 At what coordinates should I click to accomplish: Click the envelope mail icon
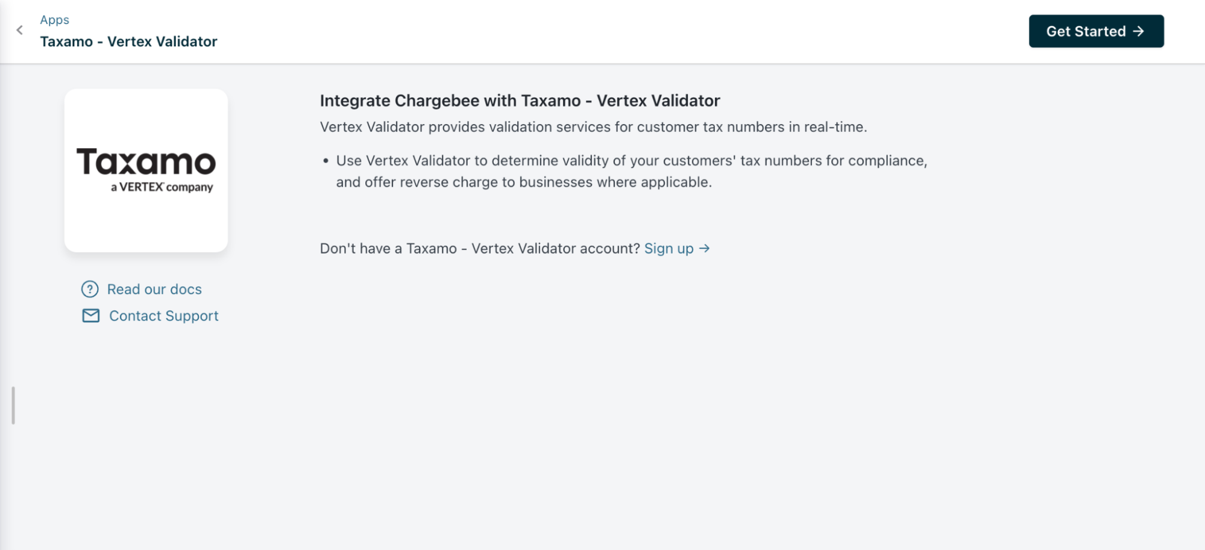[91, 316]
